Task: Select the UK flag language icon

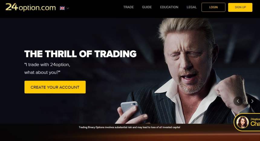Action: pos(62,8)
